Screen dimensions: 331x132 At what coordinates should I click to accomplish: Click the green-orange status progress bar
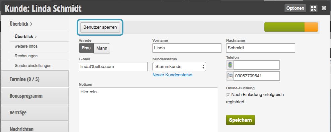pos(291,27)
